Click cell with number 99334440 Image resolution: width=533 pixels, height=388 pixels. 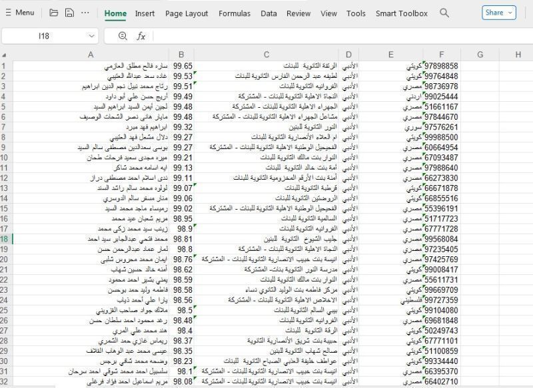coord(442,361)
